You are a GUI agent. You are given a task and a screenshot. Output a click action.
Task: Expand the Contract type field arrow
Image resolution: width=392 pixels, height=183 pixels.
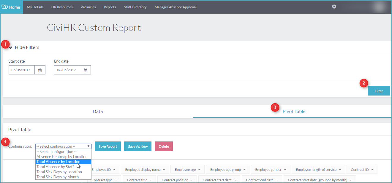pyautogui.click(x=116, y=180)
